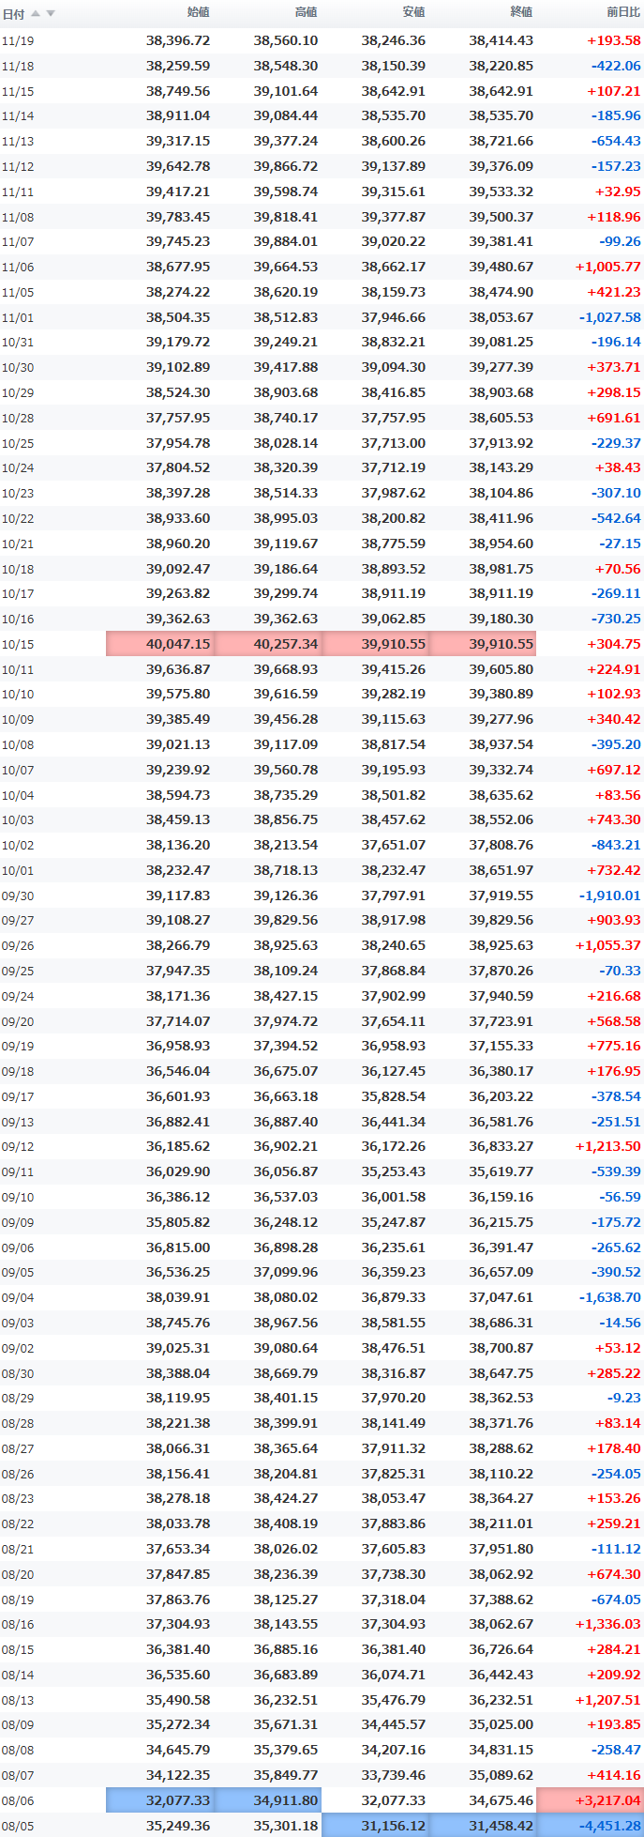644x1837 pixels.
Task: Click the 始値 column header
Action: (x=199, y=12)
